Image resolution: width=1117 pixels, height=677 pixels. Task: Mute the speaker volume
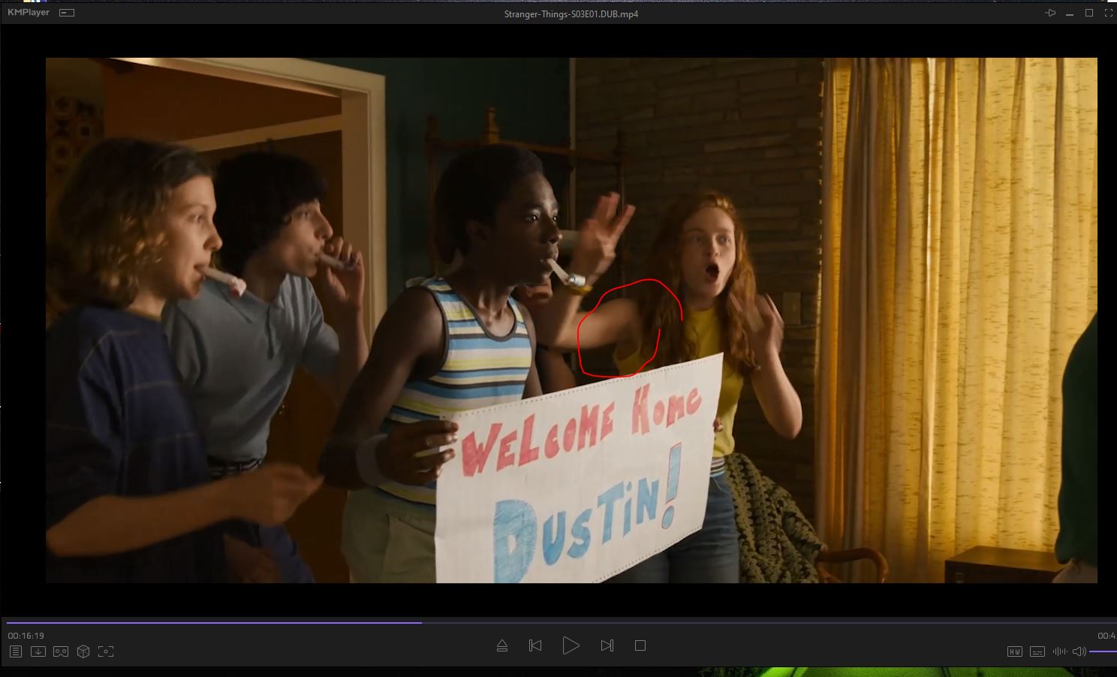[1079, 651]
